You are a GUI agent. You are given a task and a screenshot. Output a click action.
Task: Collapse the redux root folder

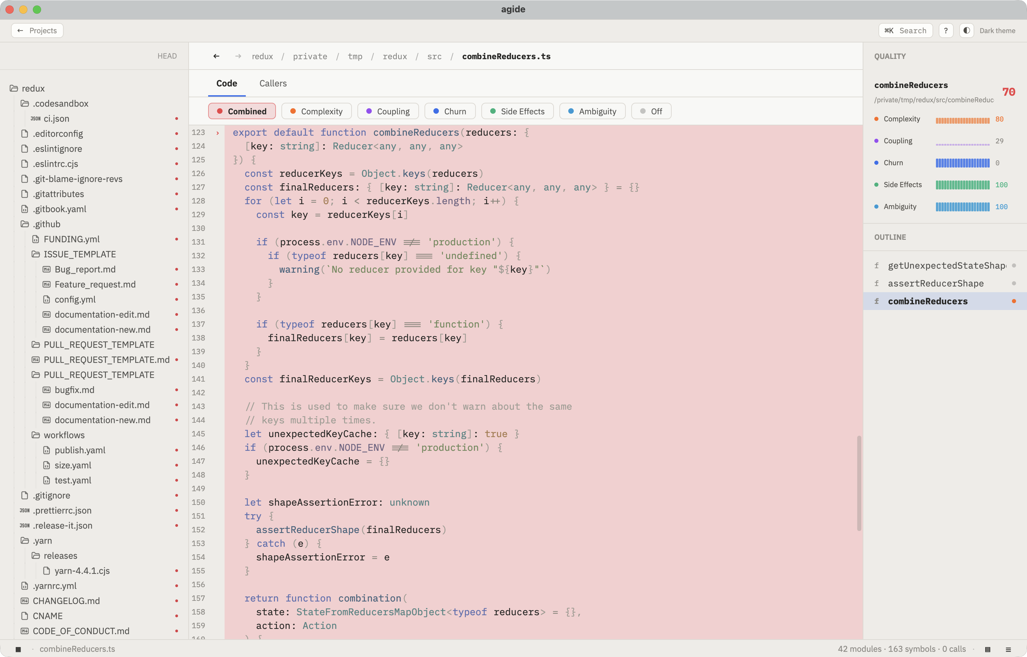14,88
